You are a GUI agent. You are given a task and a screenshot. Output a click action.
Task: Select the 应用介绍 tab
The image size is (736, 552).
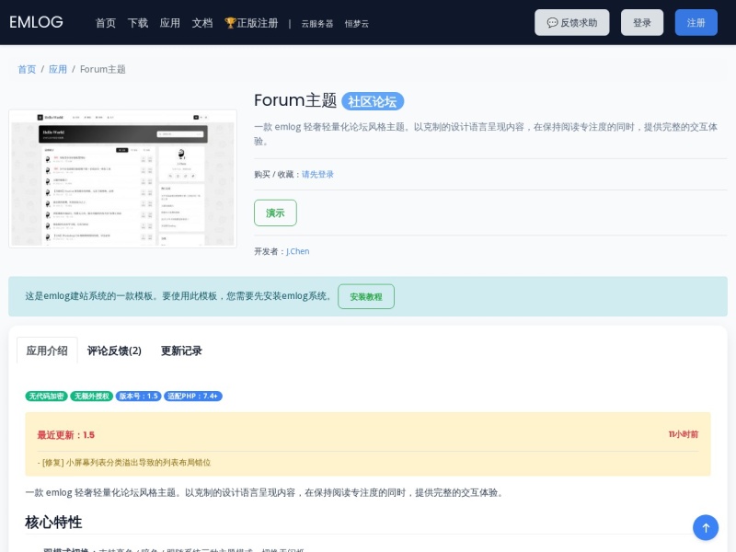click(47, 351)
